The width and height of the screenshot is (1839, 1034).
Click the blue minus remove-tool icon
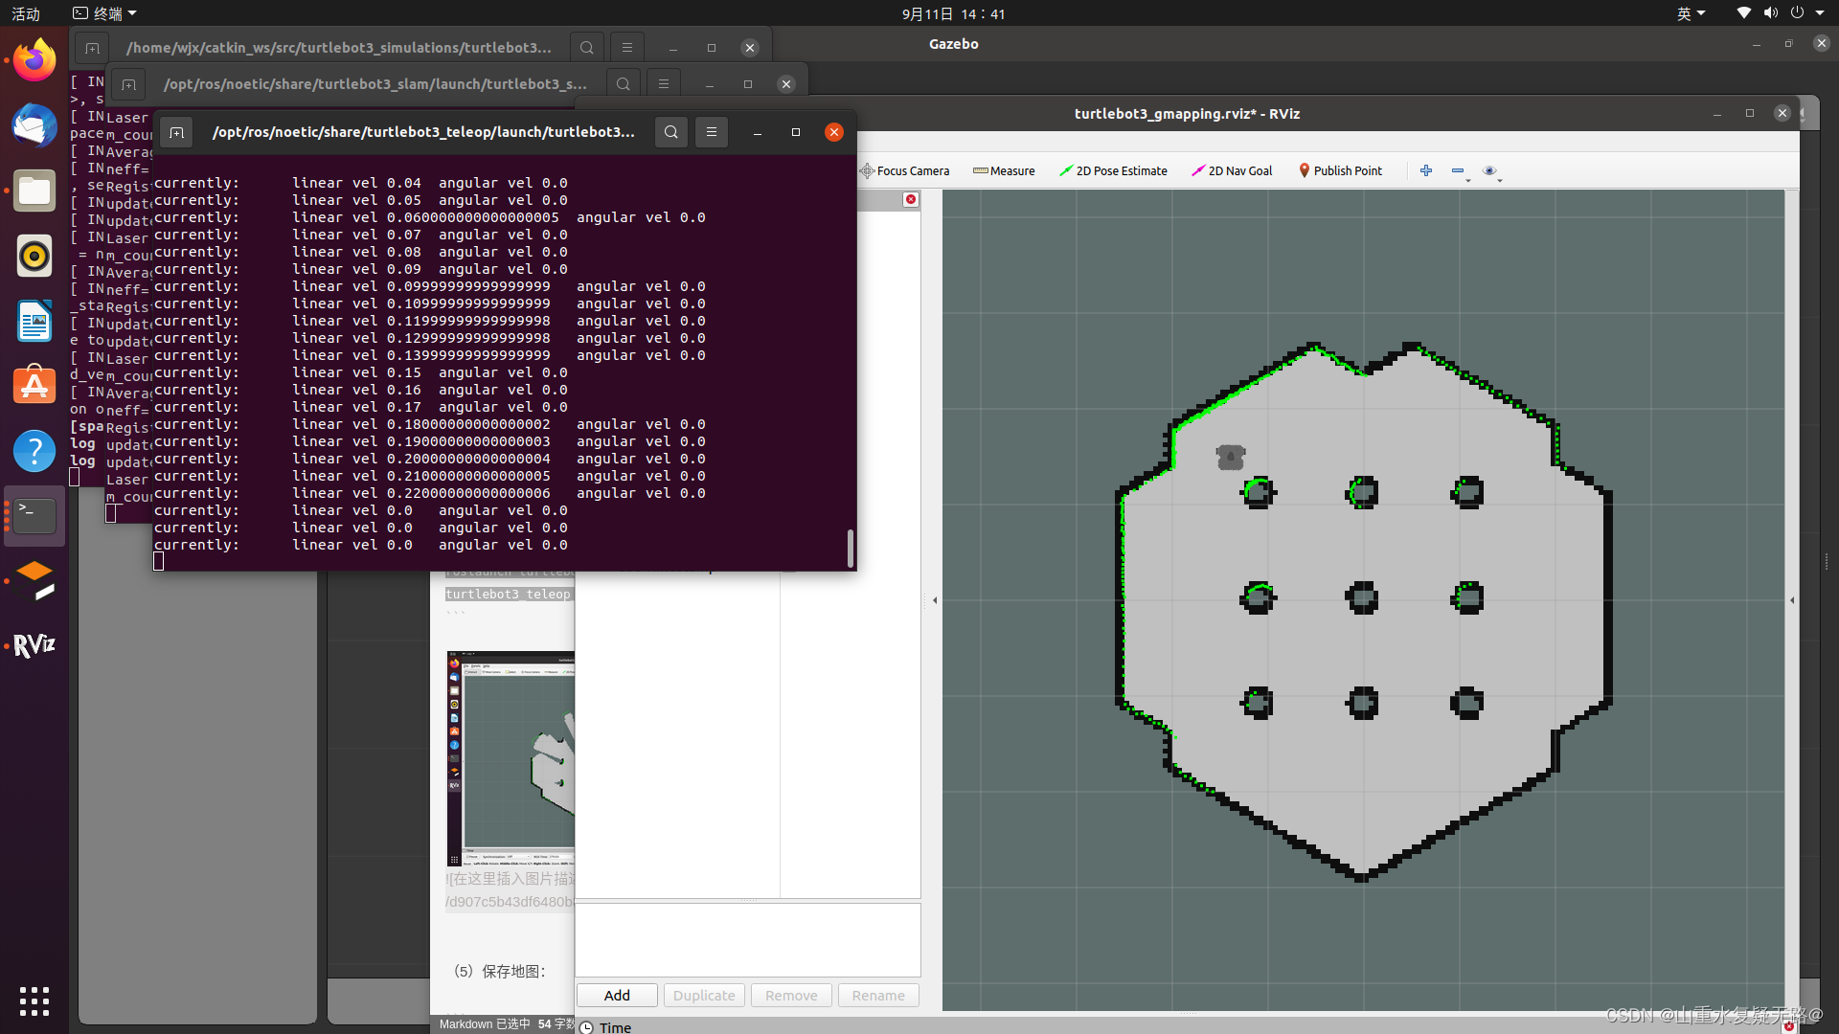pos(1457,170)
